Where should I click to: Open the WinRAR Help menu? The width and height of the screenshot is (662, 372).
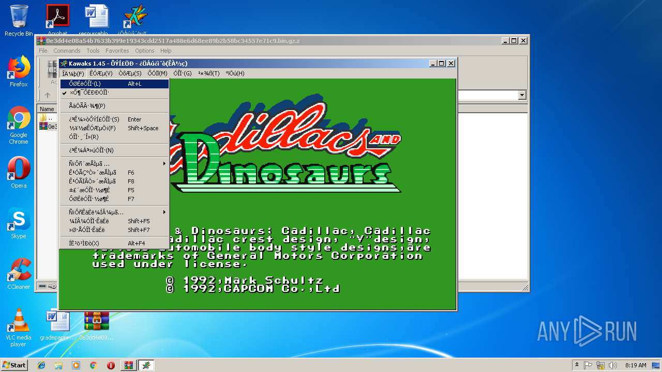[165, 51]
